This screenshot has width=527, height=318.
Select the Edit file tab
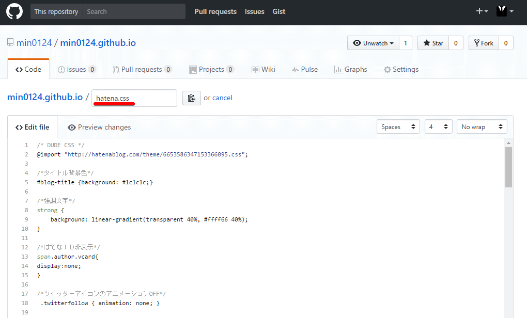[32, 127]
